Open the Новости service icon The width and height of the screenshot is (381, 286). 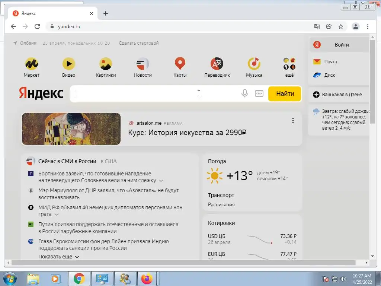tap(143, 64)
